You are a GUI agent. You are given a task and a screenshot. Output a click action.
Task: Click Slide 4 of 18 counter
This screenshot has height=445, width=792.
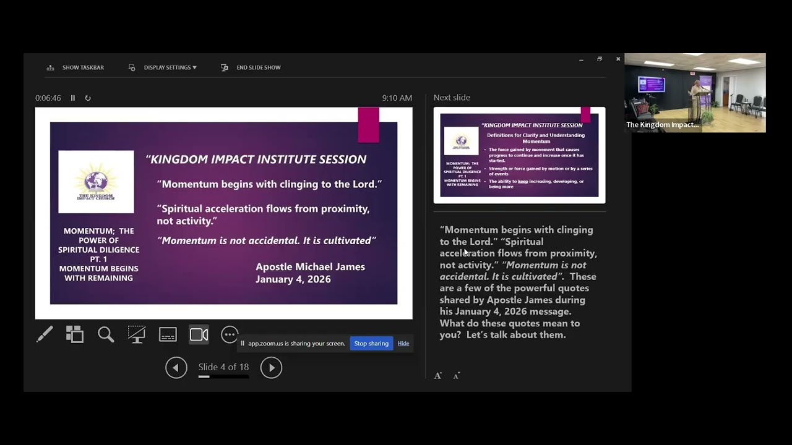pyautogui.click(x=223, y=367)
